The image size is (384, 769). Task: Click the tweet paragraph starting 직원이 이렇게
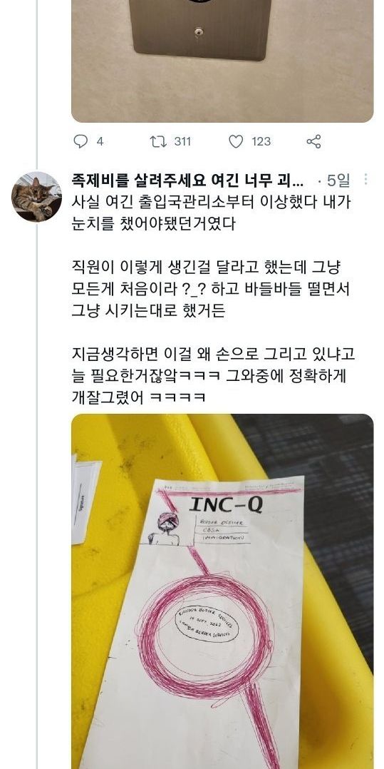(x=211, y=290)
